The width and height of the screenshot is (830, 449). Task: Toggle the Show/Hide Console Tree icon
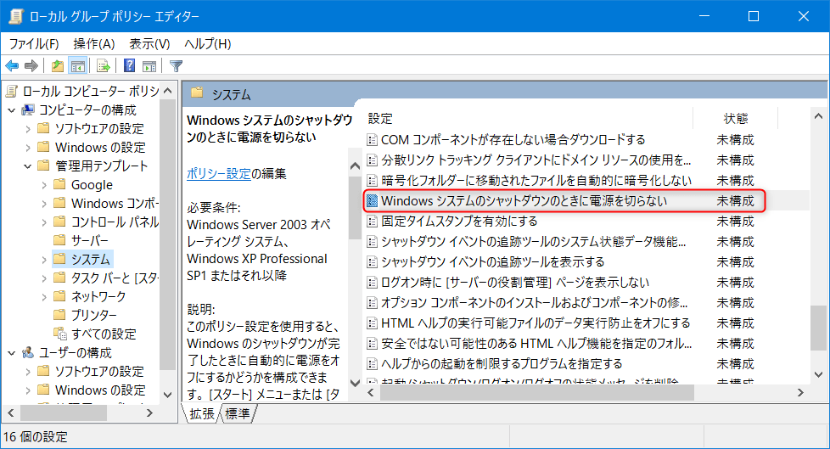point(77,66)
